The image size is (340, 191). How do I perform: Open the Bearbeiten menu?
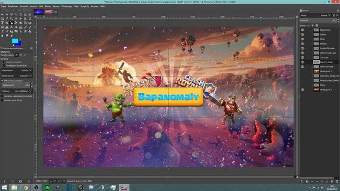pyautogui.click(x=13, y=6)
